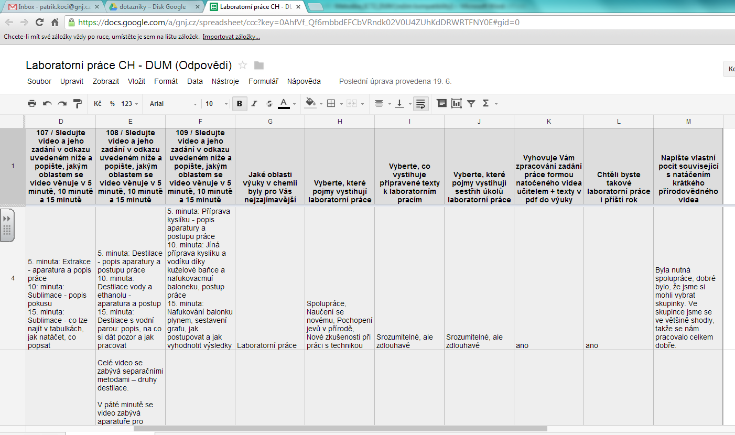Select column G header

[270, 121]
